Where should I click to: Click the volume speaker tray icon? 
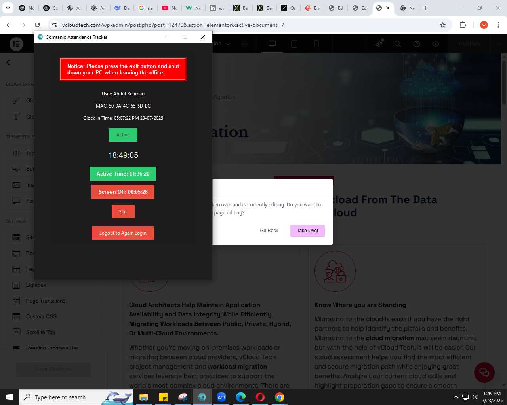click(475, 397)
